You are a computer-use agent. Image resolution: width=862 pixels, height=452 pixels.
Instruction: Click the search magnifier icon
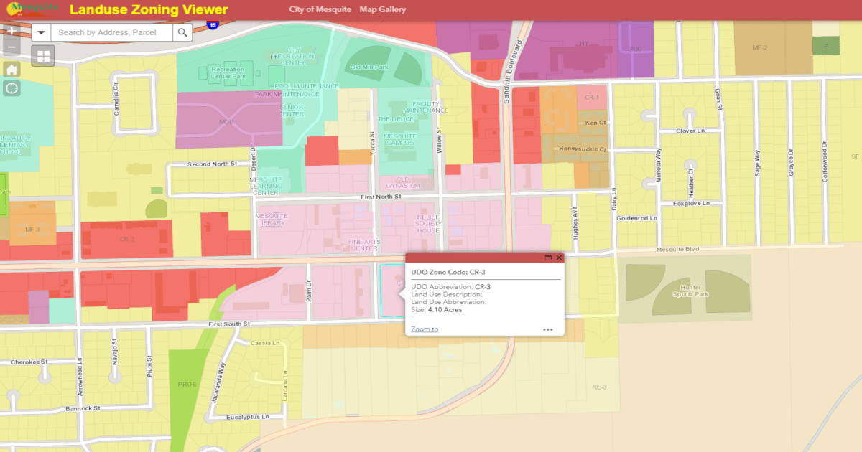pos(182,32)
